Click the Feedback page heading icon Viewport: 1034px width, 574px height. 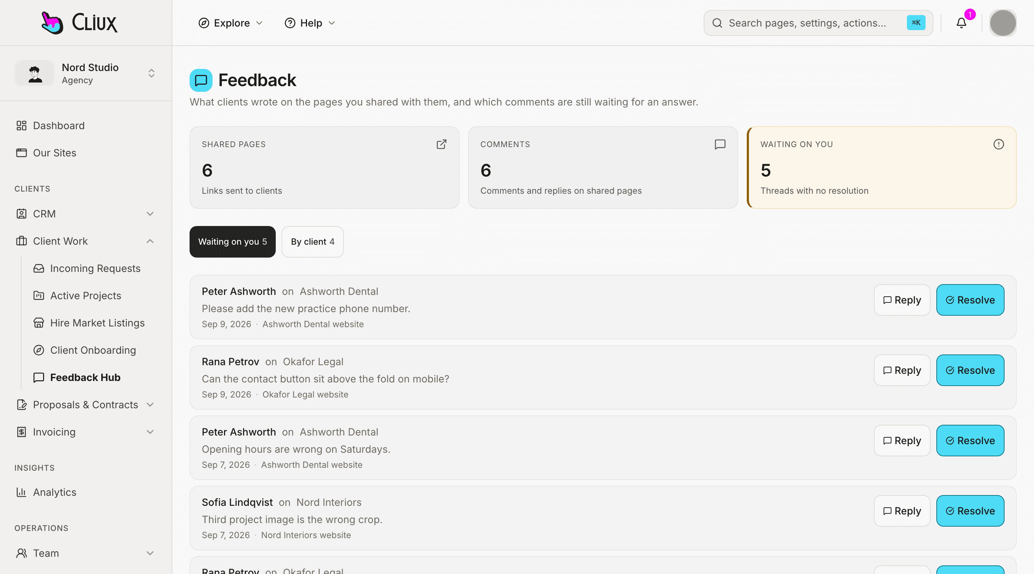[201, 80]
